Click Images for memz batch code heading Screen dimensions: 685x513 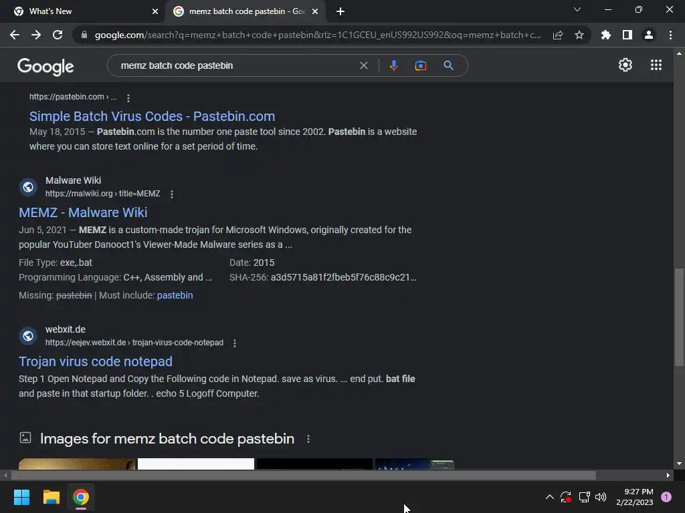(x=167, y=438)
